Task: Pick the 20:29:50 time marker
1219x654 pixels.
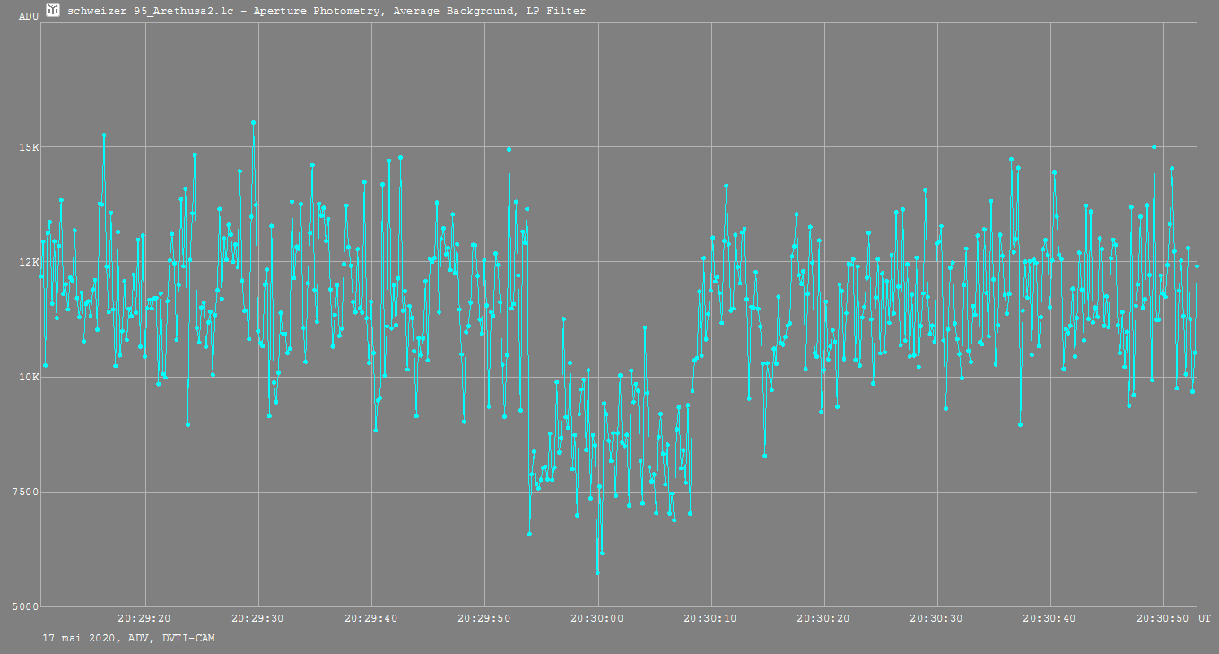Action: pos(484,618)
